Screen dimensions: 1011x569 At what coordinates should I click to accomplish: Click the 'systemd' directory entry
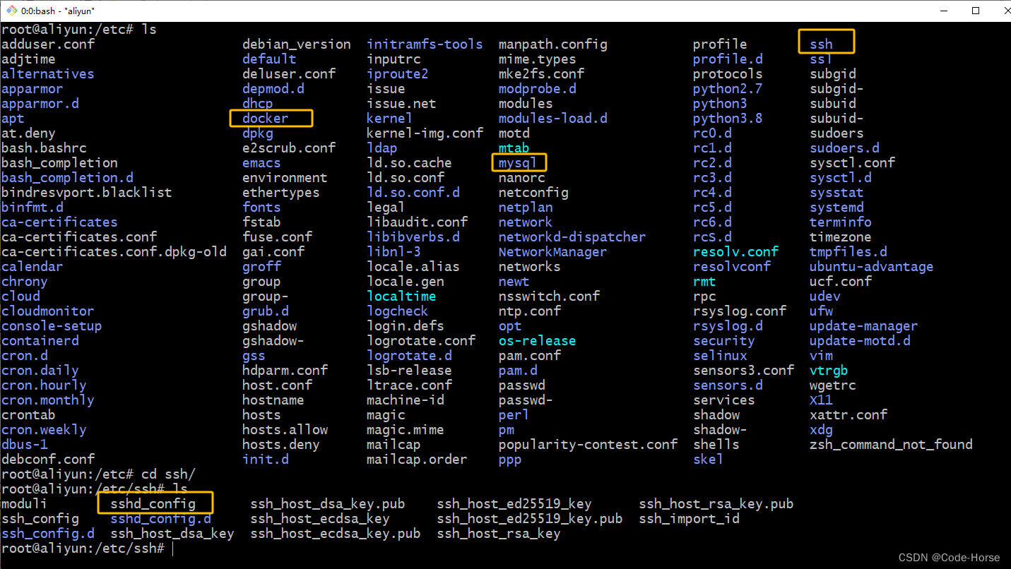(x=836, y=207)
